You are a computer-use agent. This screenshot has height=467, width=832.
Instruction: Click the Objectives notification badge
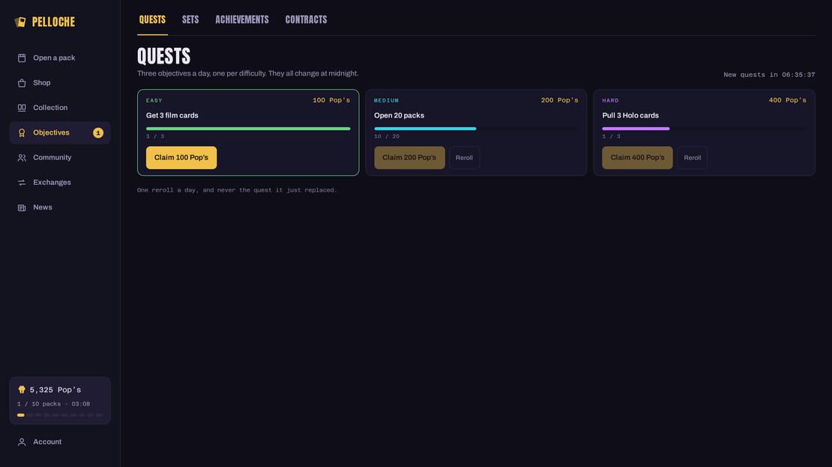coord(98,132)
